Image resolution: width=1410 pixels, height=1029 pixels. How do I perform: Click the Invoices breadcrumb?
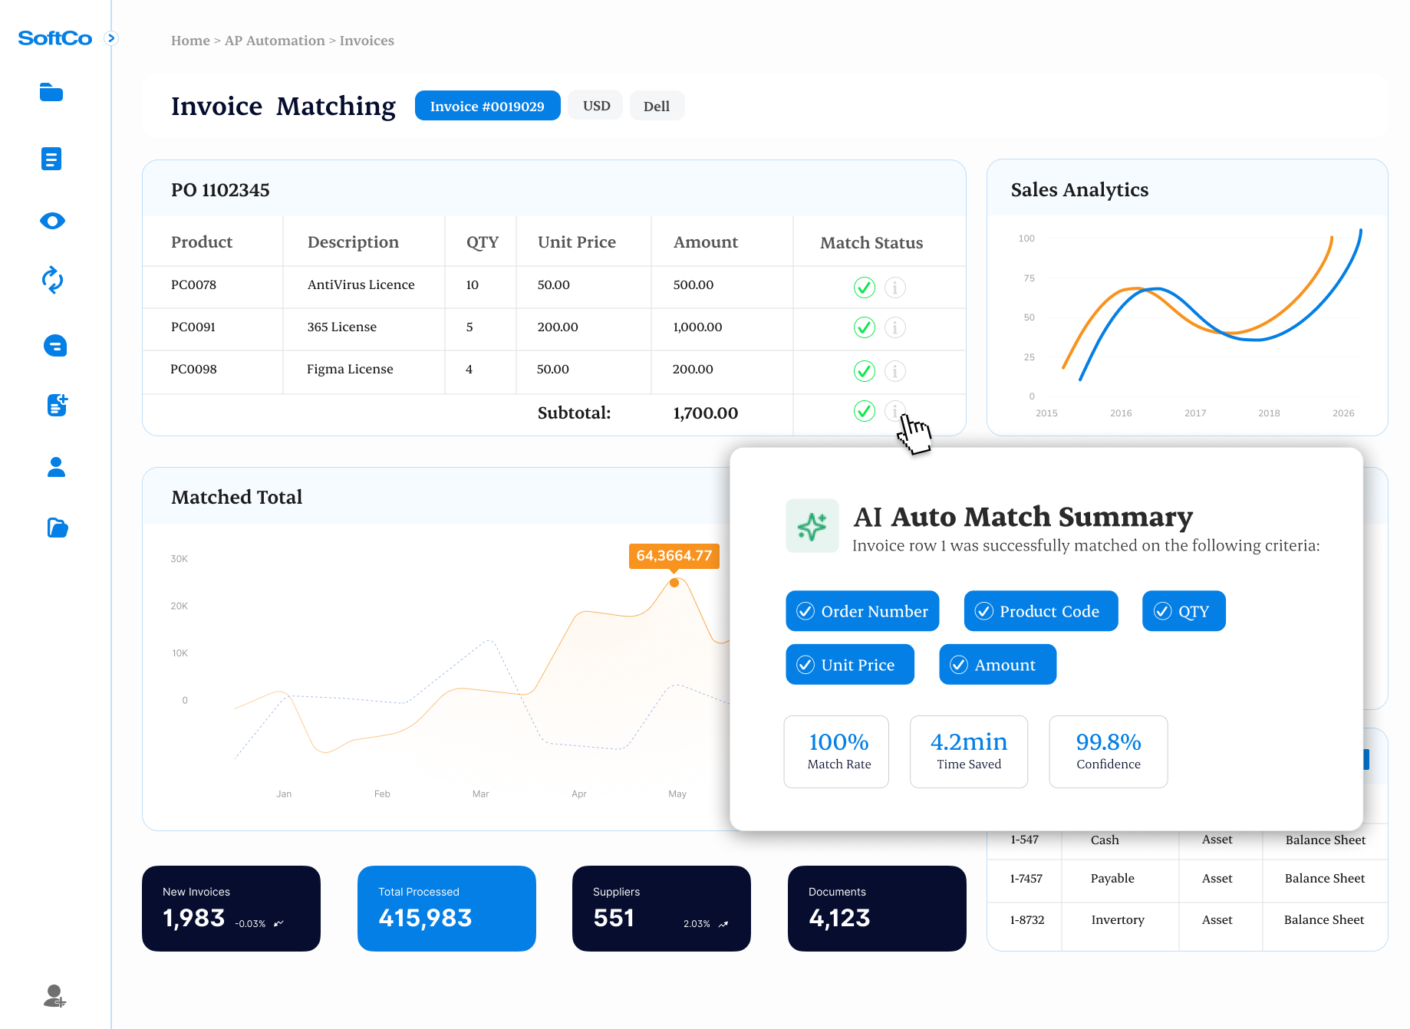pyautogui.click(x=367, y=41)
